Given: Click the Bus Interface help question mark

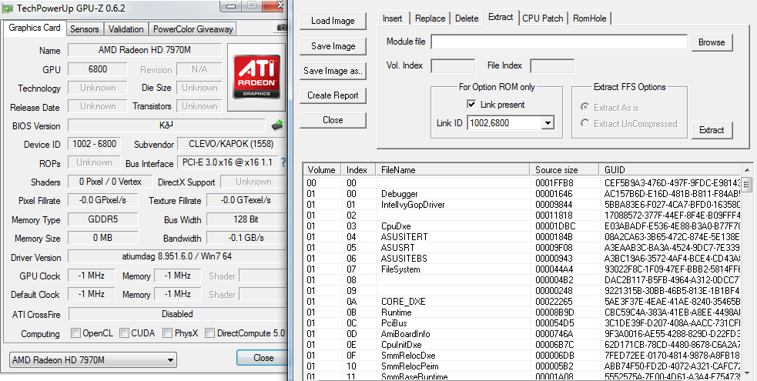Looking at the screenshot, I should click(284, 162).
